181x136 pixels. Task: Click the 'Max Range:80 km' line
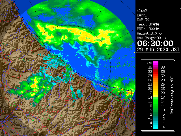[152, 38]
